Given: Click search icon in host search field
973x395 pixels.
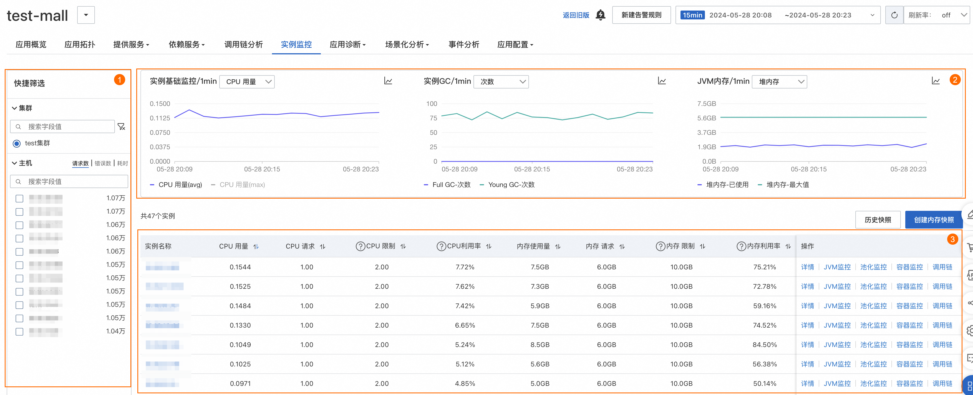Looking at the screenshot, I should 18,182.
